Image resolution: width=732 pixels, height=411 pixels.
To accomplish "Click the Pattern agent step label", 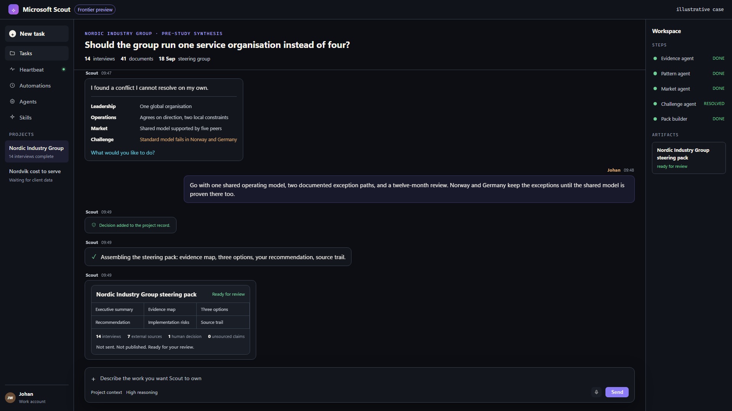I will pyautogui.click(x=675, y=74).
